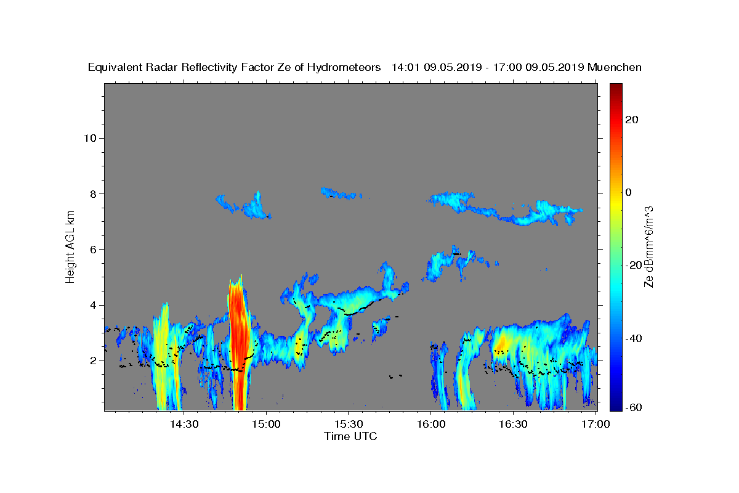739x493 pixels.
Task: Click the 'Time UTC' x-axis label
Action: 351,436
